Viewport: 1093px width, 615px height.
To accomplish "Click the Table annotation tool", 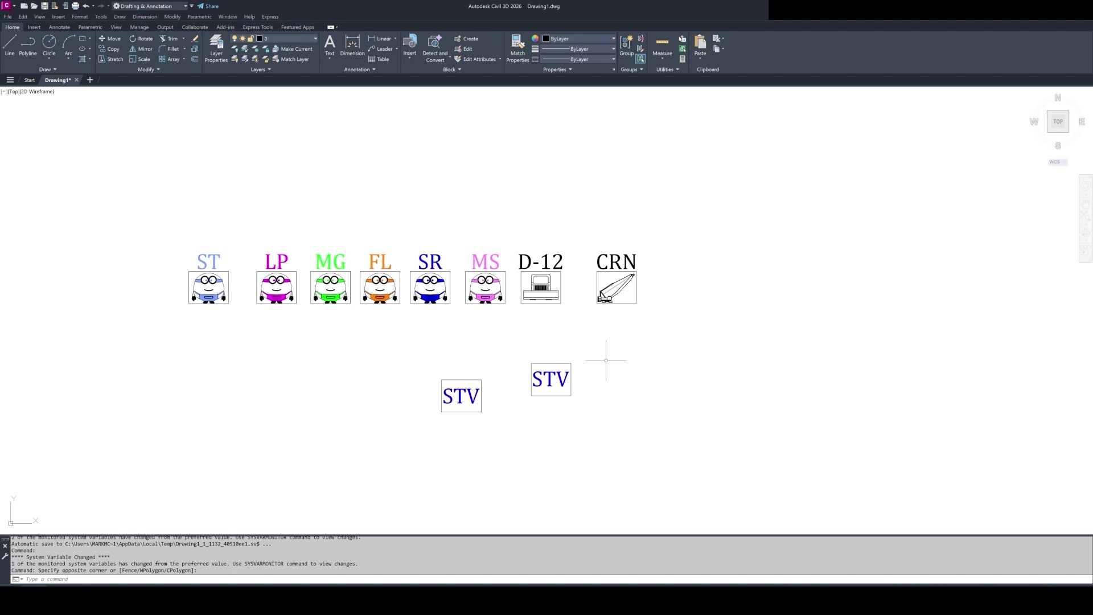I will coord(379,59).
